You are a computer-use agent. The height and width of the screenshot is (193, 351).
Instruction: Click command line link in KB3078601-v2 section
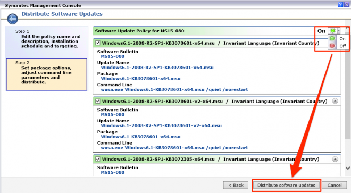tap(174, 148)
